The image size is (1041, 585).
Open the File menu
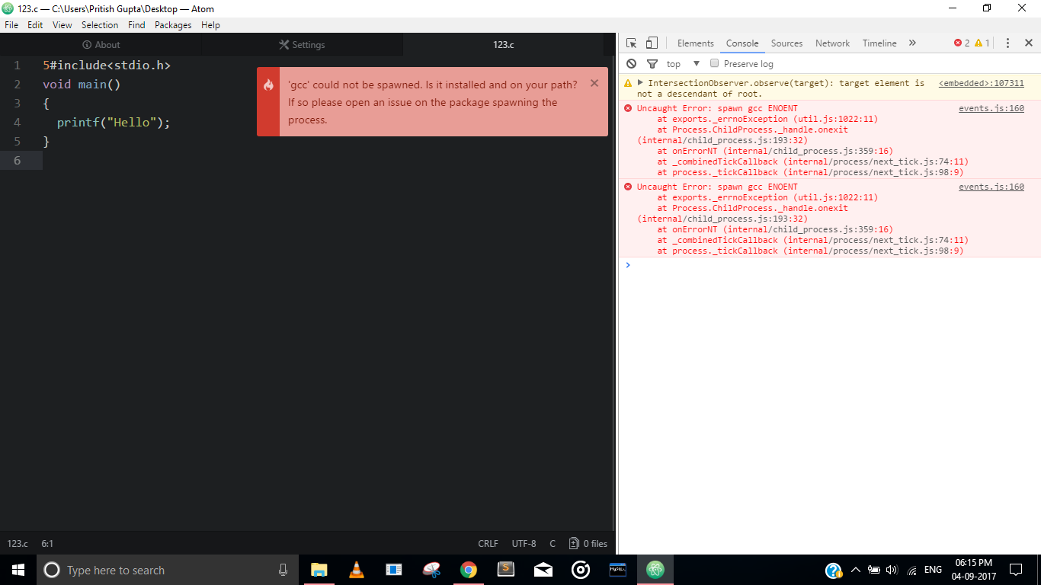[x=11, y=25]
